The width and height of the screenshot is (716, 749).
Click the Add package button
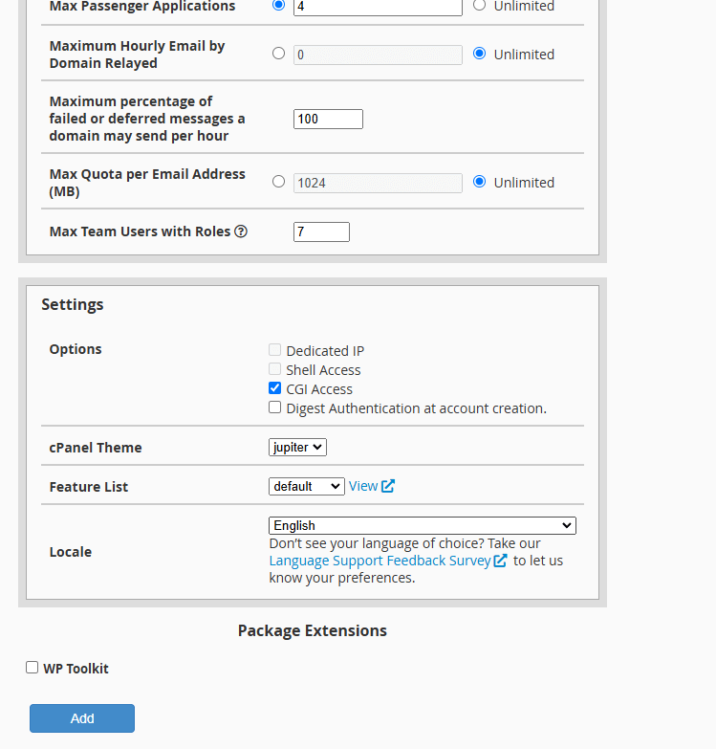click(x=82, y=718)
